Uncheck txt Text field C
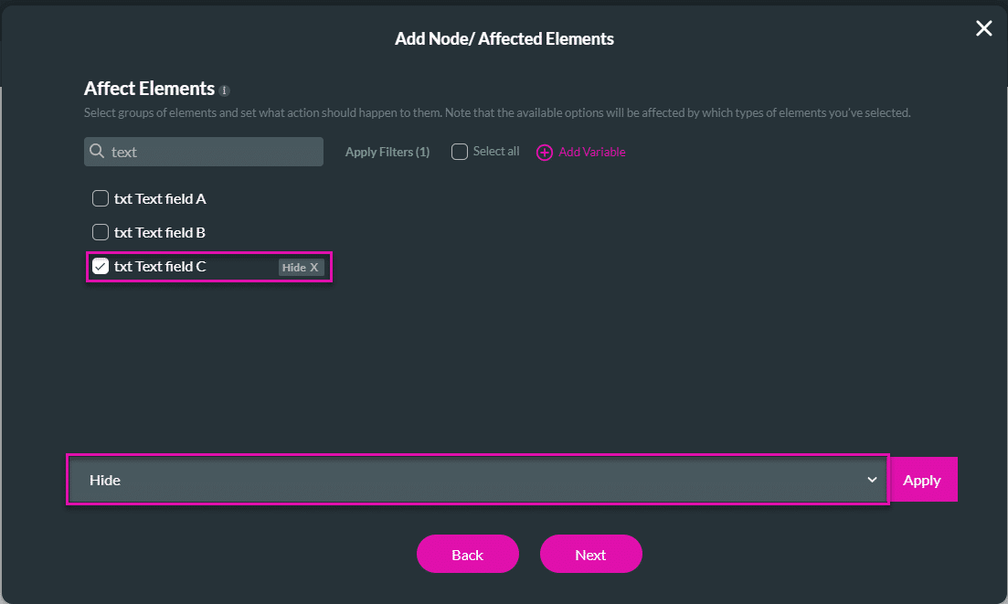 [x=101, y=266]
